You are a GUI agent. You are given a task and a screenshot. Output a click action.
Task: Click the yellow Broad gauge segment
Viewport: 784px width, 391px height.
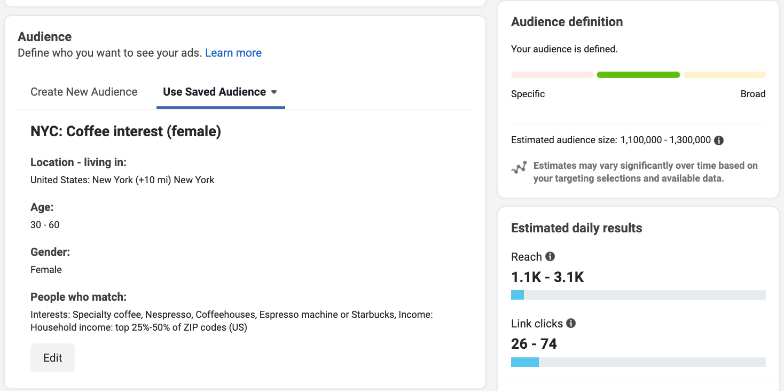click(724, 75)
